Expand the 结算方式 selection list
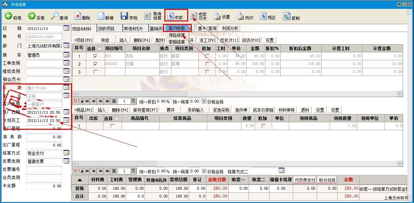 [66, 153]
